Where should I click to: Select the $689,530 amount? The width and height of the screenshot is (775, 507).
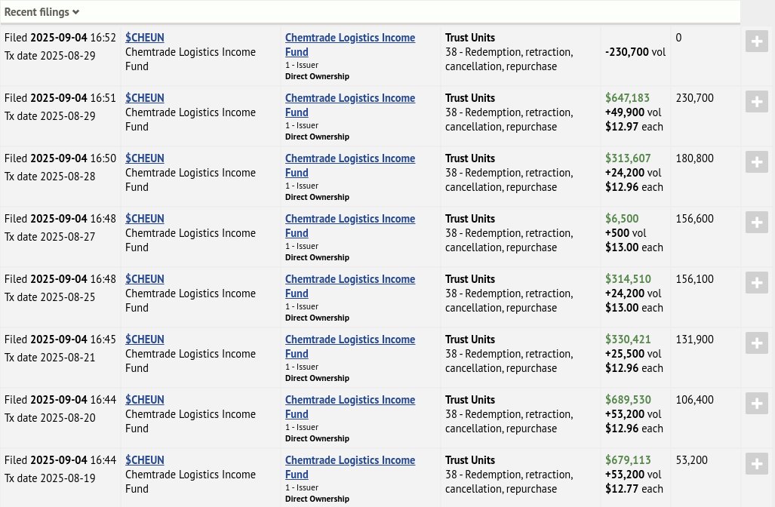(628, 399)
